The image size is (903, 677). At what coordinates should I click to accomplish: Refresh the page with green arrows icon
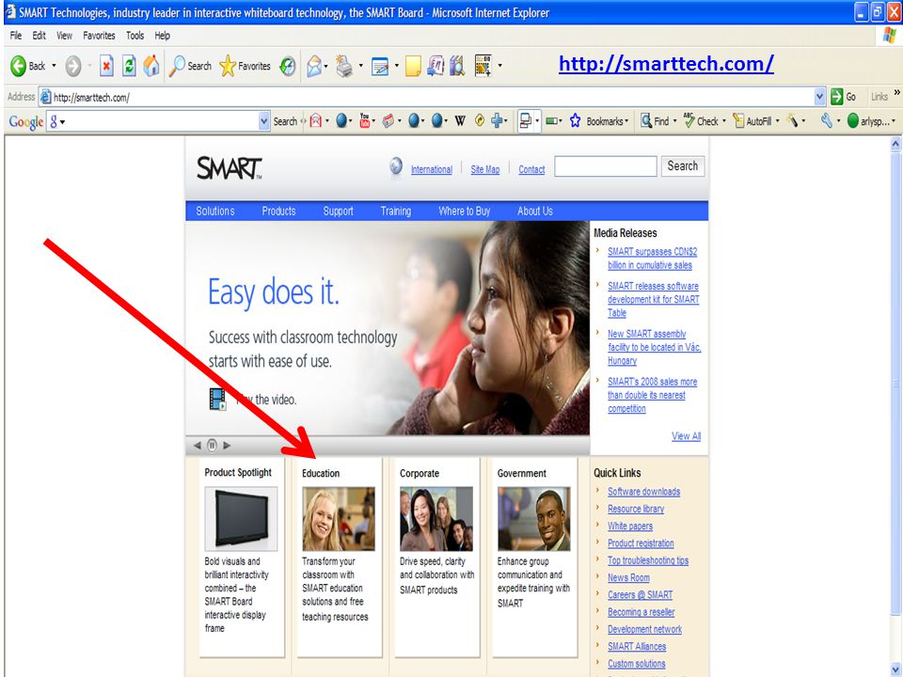pyautogui.click(x=130, y=66)
